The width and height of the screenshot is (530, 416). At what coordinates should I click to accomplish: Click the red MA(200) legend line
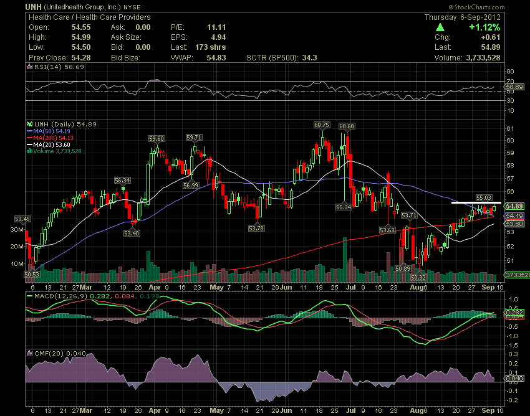[x=30, y=138]
